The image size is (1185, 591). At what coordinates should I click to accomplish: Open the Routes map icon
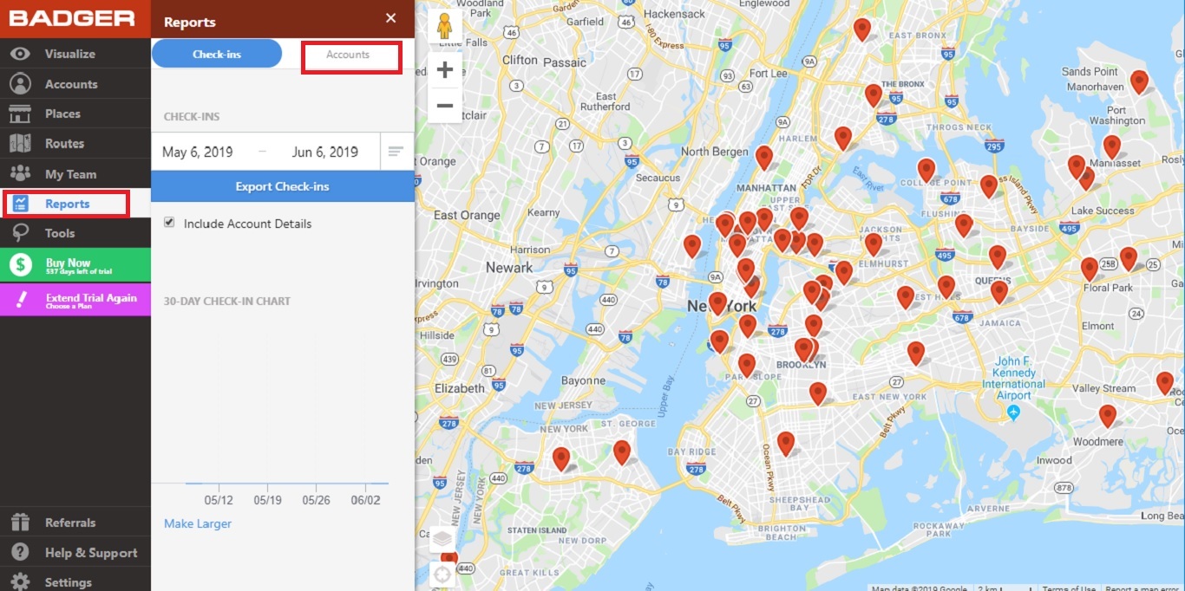point(20,144)
